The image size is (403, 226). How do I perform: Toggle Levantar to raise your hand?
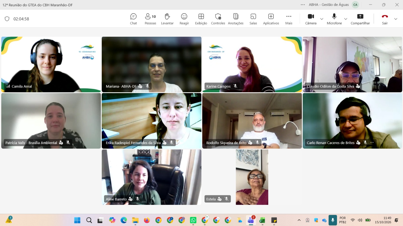click(167, 19)
